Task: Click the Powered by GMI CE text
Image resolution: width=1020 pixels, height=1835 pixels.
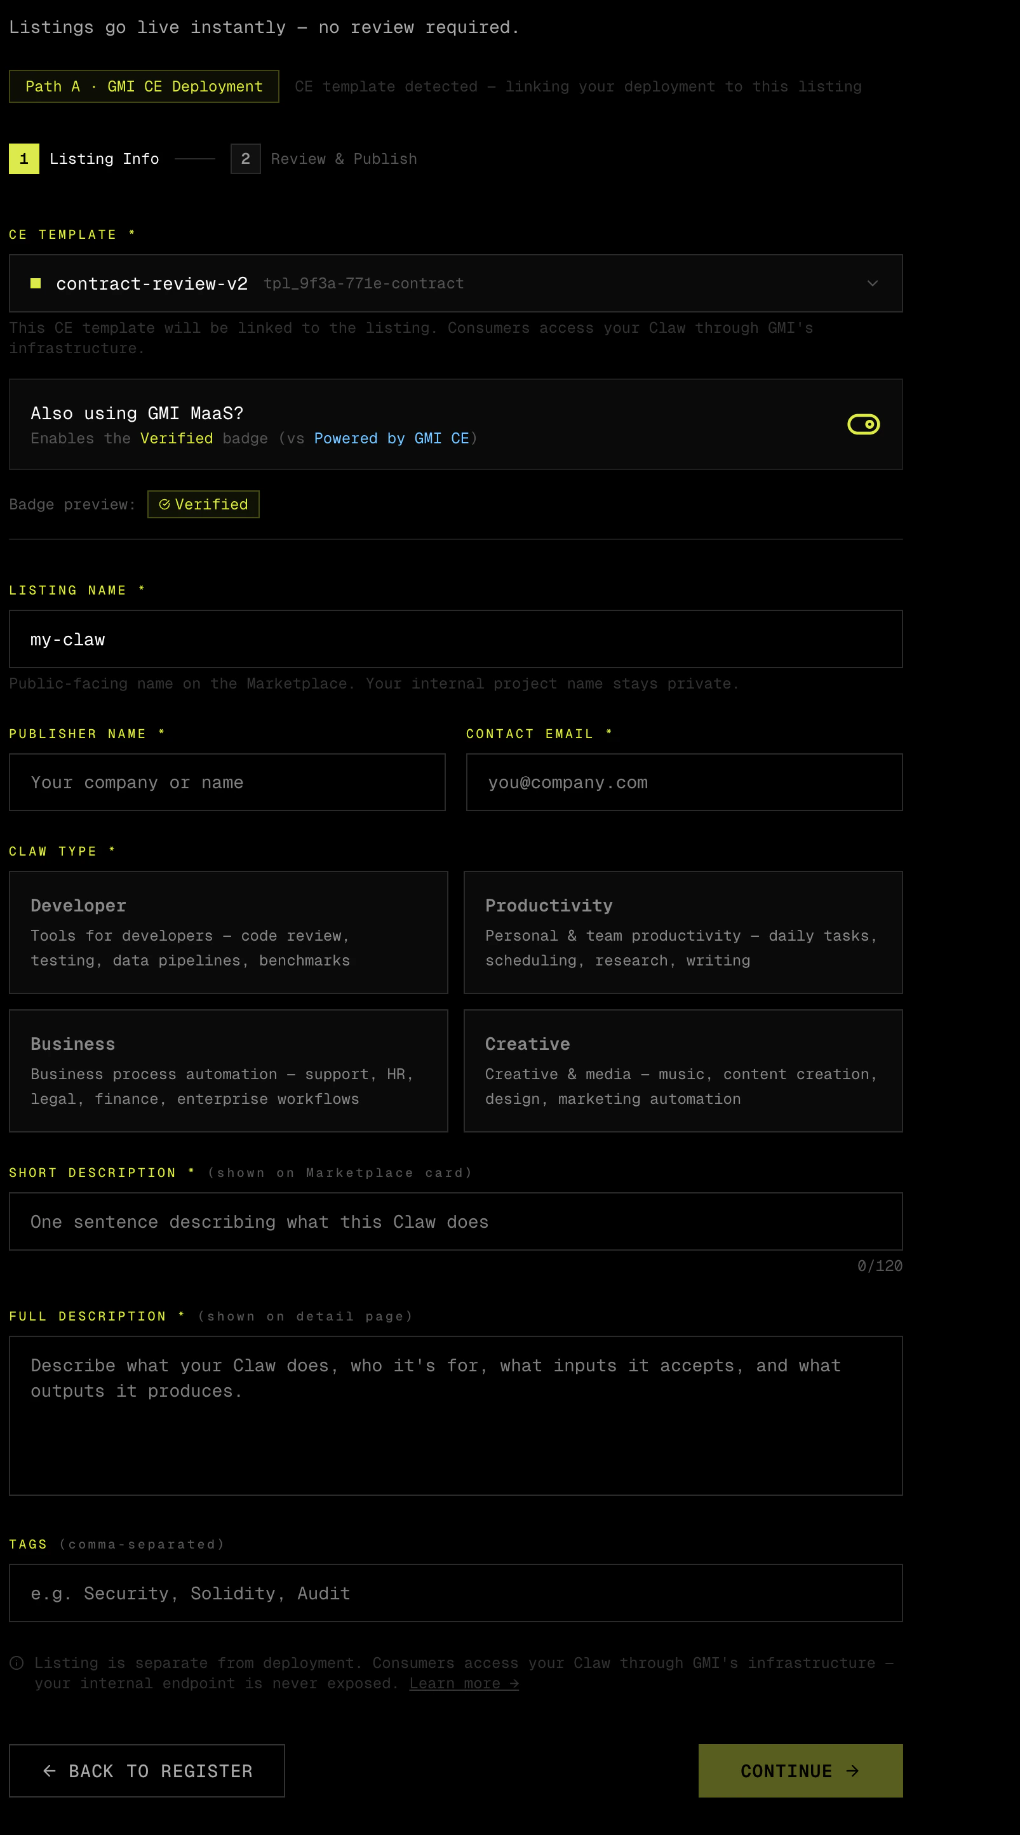Action: point(392,439)
